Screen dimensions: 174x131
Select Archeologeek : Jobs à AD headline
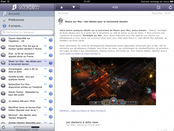click(23, 70)
